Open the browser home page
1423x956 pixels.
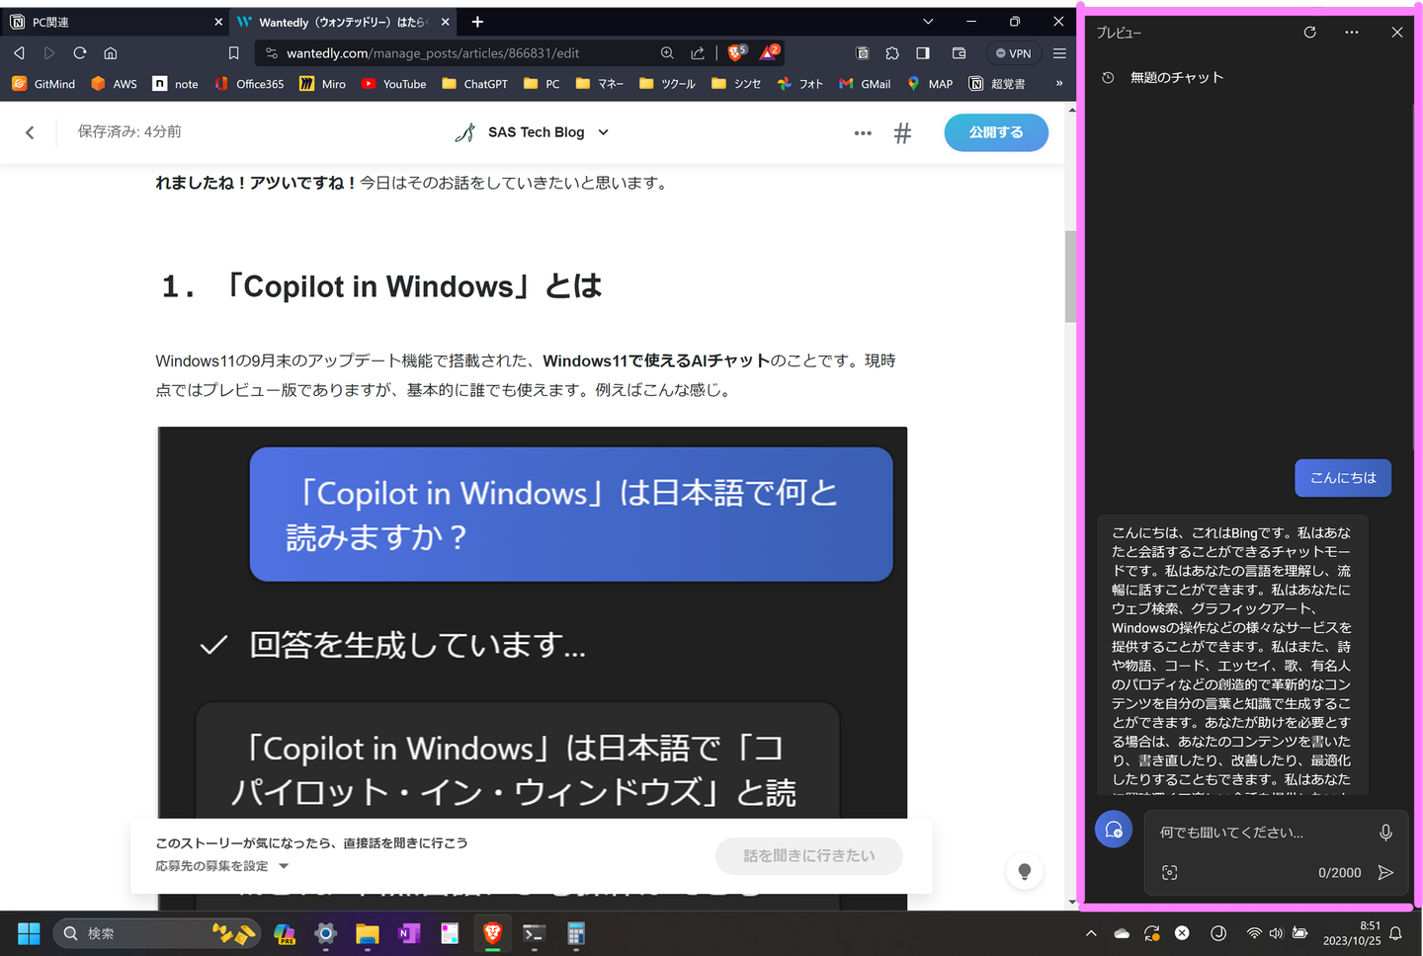pos(111,53)
